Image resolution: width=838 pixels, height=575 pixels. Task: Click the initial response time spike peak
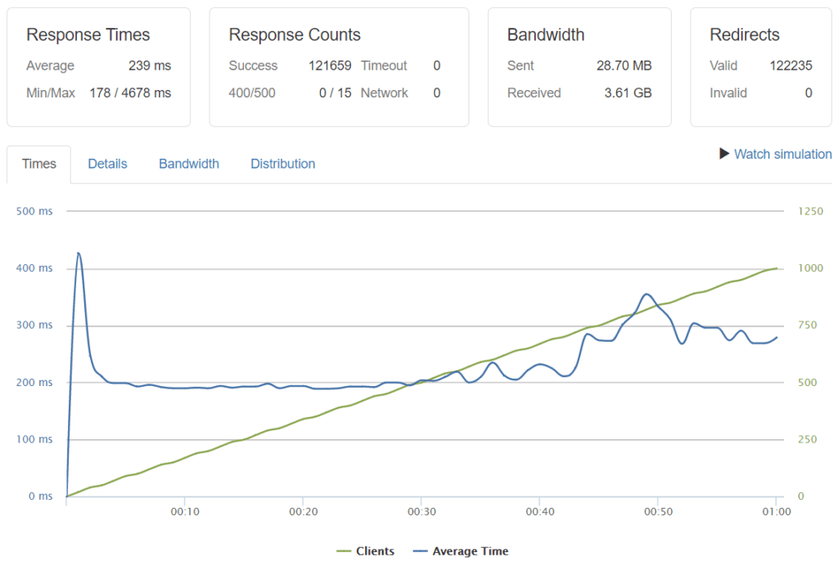[79, 254]
